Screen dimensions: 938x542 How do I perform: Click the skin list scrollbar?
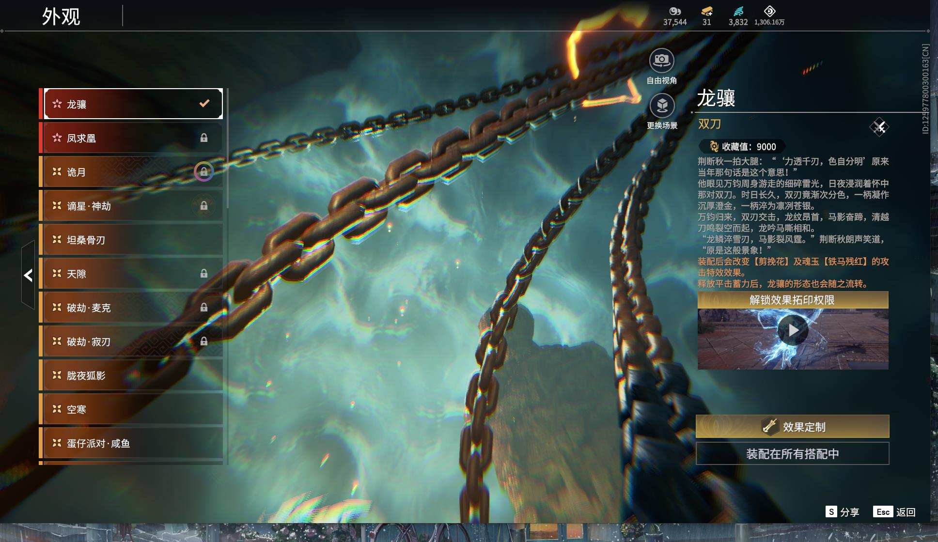click(227, 148)
